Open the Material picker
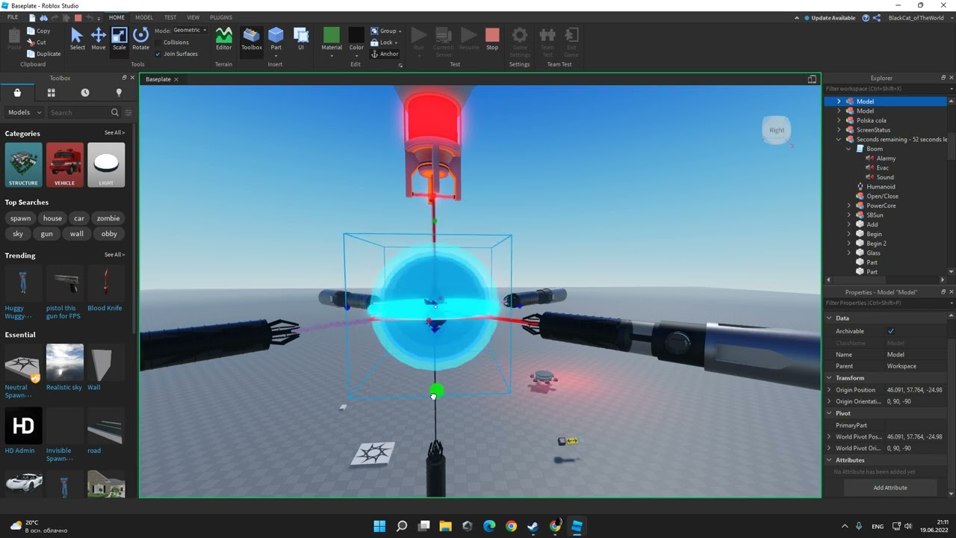The image size is (956, 538). (332, 40)
